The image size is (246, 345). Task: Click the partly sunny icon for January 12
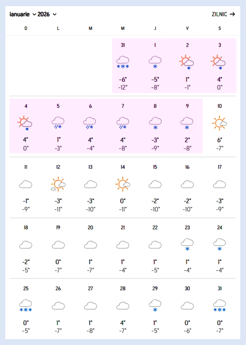click(58, 184)
